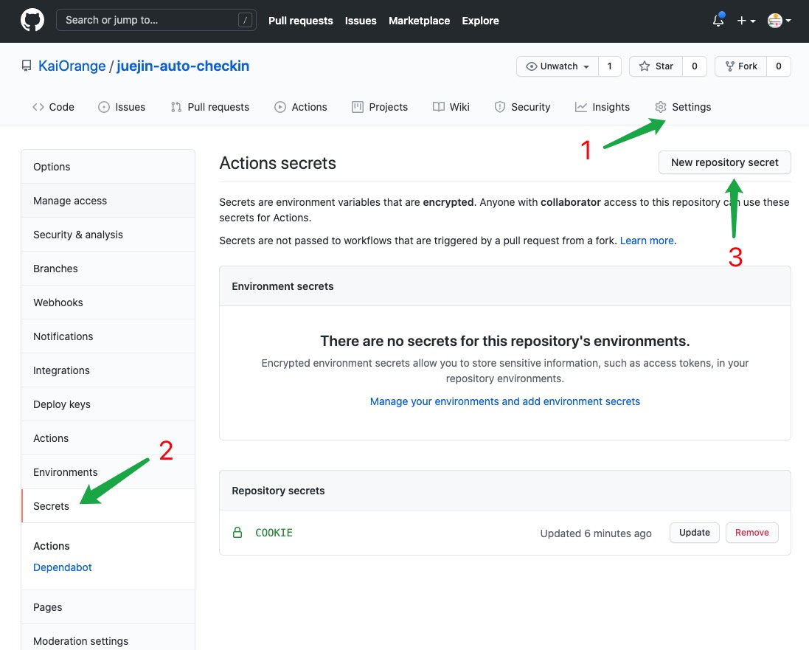The image size is (809, 650).
Task: Open the KaiOrange owner profile link
Action: 72,66
